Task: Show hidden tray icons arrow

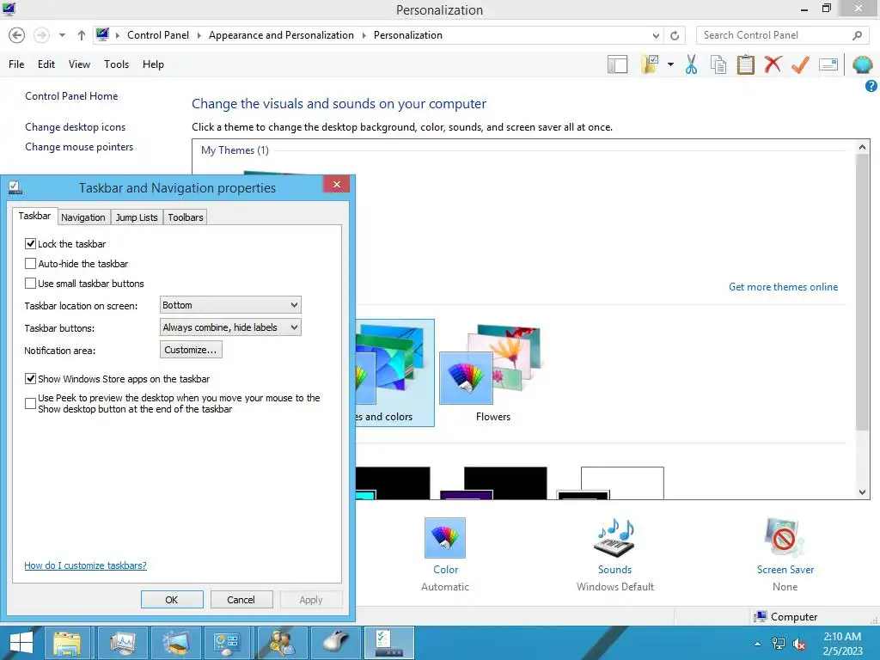Action: click(x=758, y=644)
